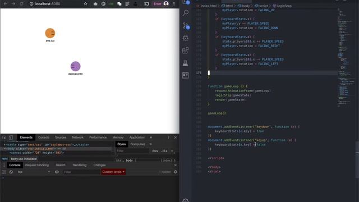This screenshot has height=202, width=359.
Task: Show more style pane tabs chevron
Action: click(x=151, y=144)
